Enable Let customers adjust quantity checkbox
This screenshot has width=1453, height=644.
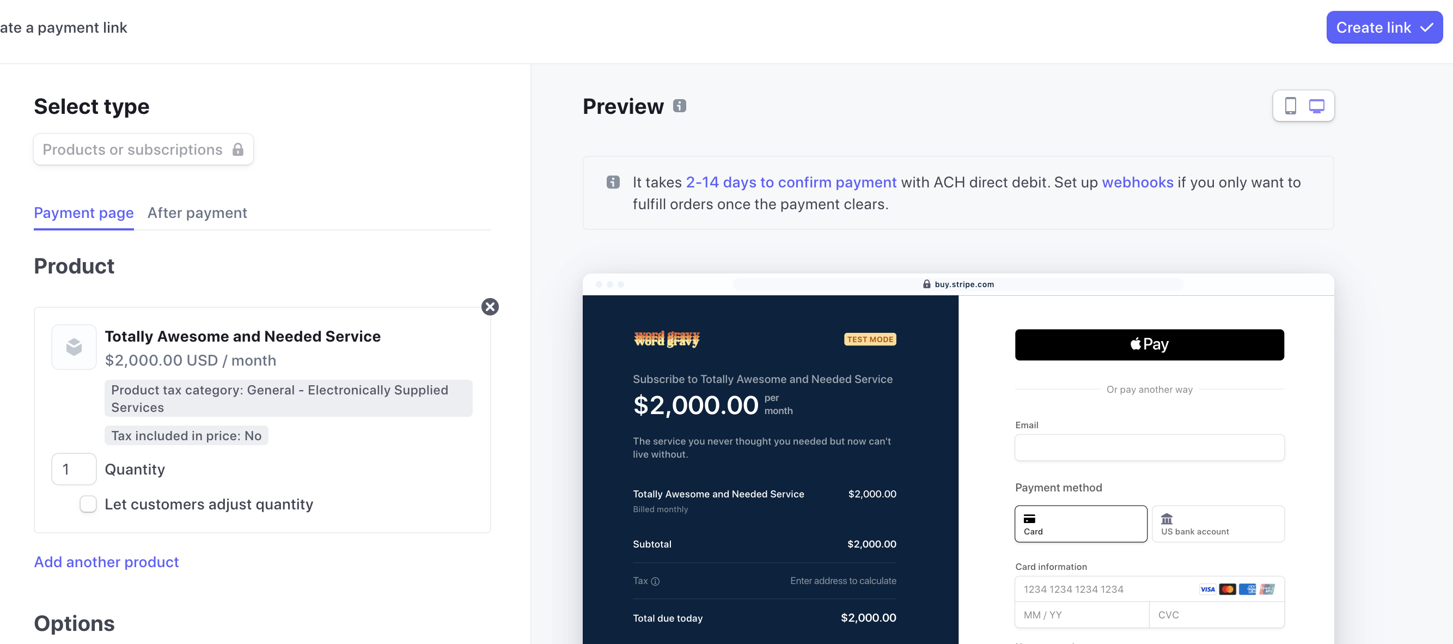point(88,504)
